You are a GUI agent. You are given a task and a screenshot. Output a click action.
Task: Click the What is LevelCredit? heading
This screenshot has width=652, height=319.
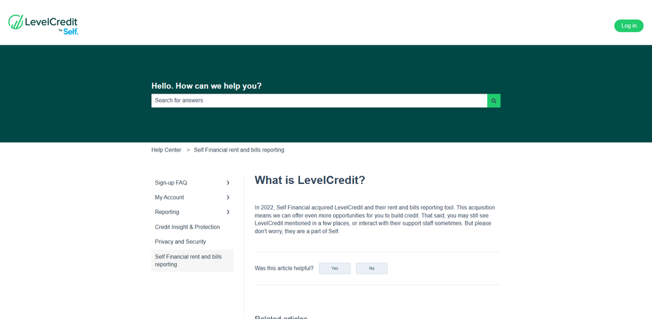pyautogui.click(x=310, y=180)
